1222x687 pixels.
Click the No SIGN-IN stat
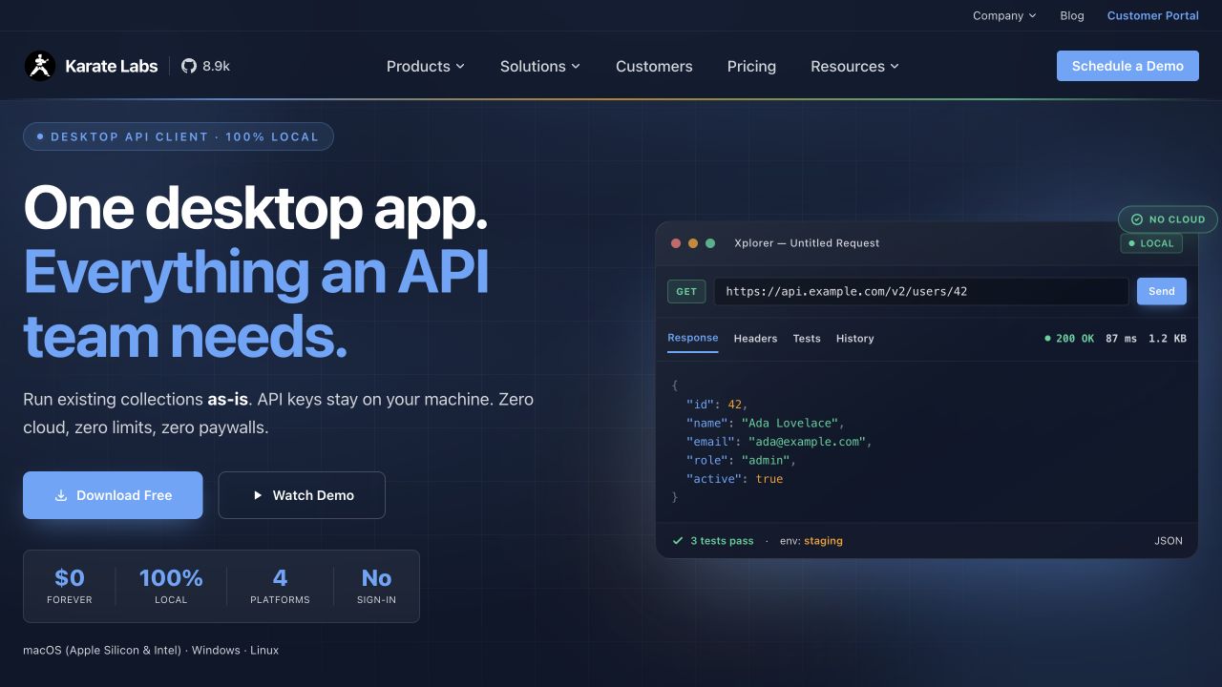coord(376,586)
